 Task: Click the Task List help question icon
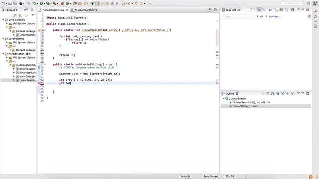(309, 16)
